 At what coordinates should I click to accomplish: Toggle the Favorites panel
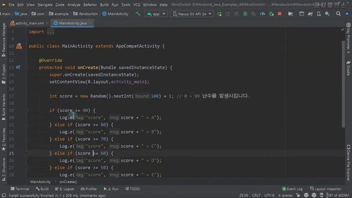click(x=3, y=139)
